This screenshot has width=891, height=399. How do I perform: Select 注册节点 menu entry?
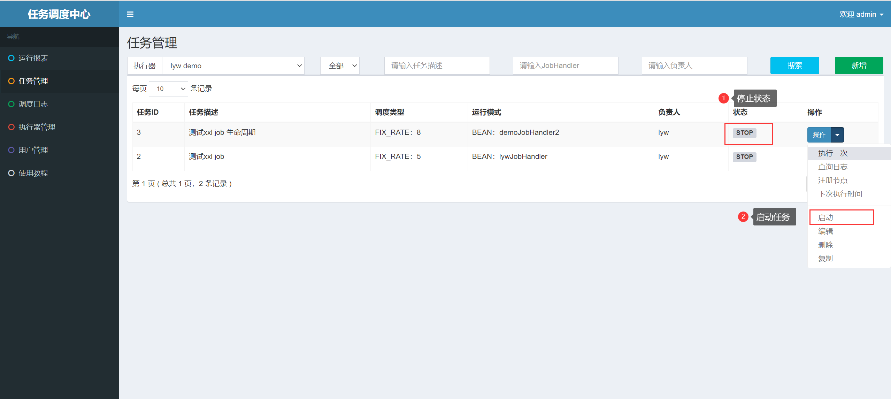tap(849, 181)
